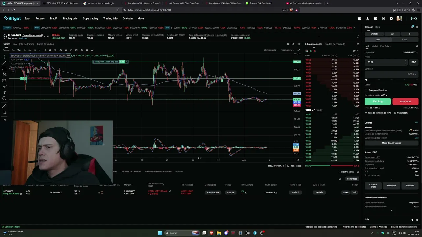The image size is (422, 237).
Task: Switch to the Bots tab
Action: tap(377, 27)
